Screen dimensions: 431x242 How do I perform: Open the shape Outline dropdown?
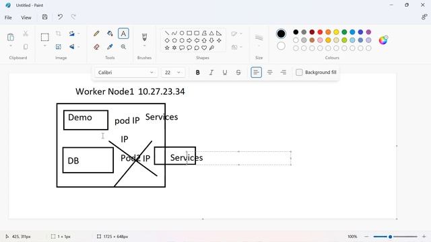coord(236,34)
